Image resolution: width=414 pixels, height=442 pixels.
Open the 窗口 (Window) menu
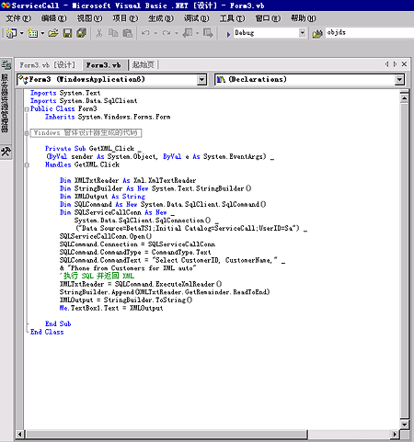(268, 18)
